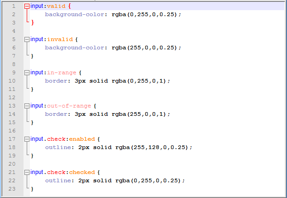
Task: Collapse the input.check:enabled fold marker
Action: pos(27,139)
